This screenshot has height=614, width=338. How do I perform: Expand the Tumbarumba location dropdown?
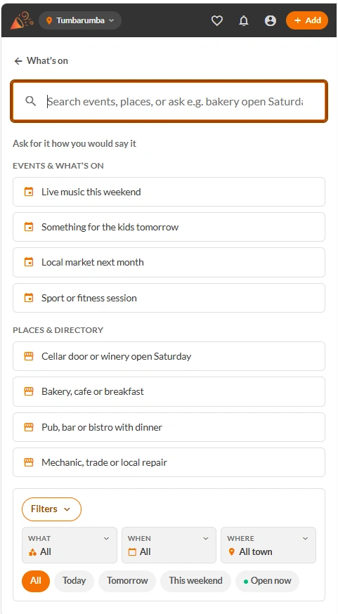point(80,20)
